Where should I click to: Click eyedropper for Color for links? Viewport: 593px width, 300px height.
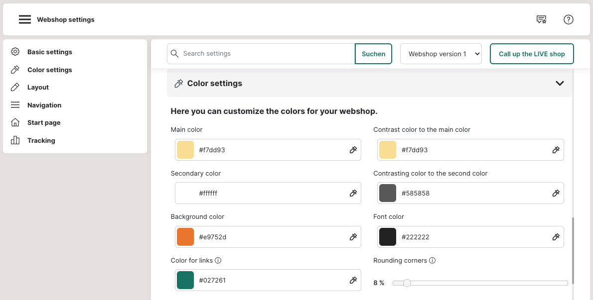click(x=353, y=280)
